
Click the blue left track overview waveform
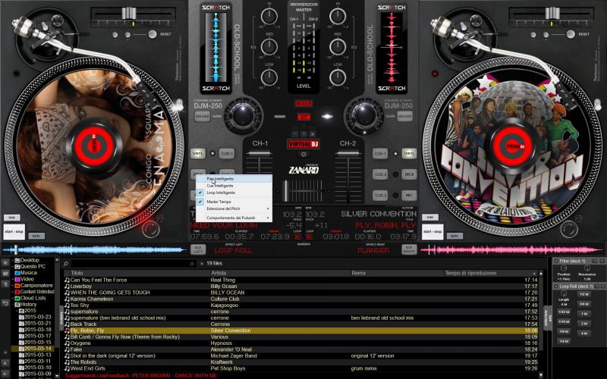(95, 250)
